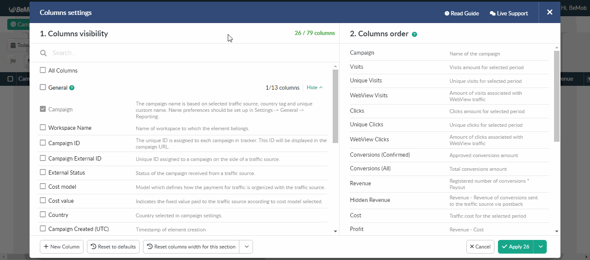Enable the Campaign ID column

(x=43, y=143)
